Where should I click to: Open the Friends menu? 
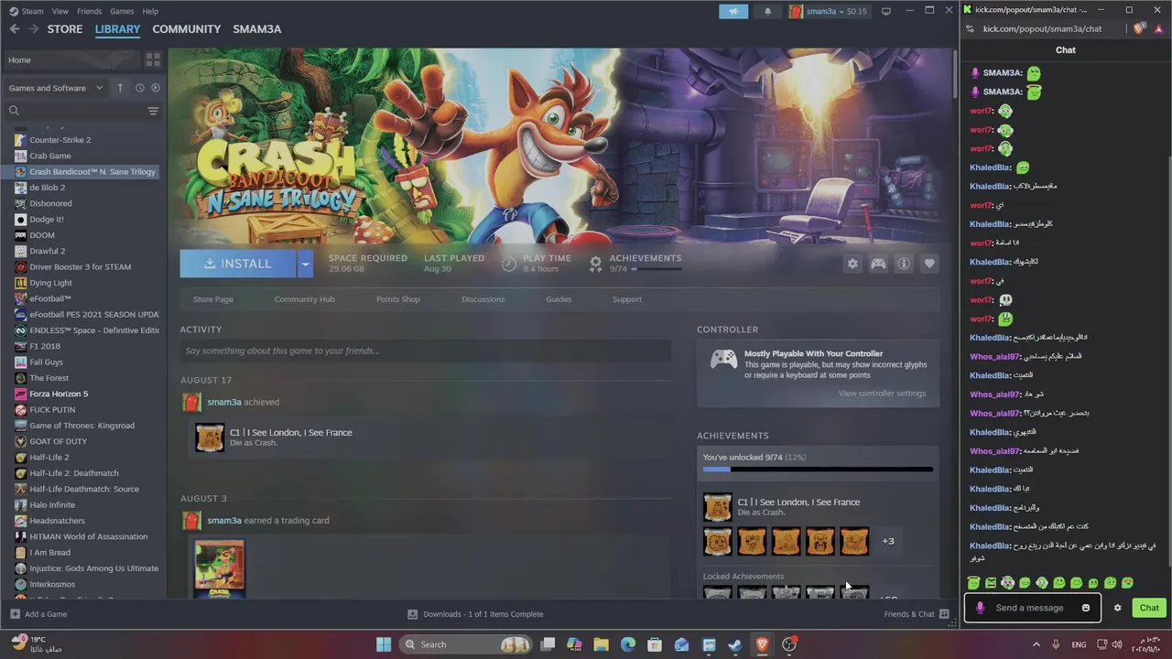pyautogui.click(x=90, y=11)
